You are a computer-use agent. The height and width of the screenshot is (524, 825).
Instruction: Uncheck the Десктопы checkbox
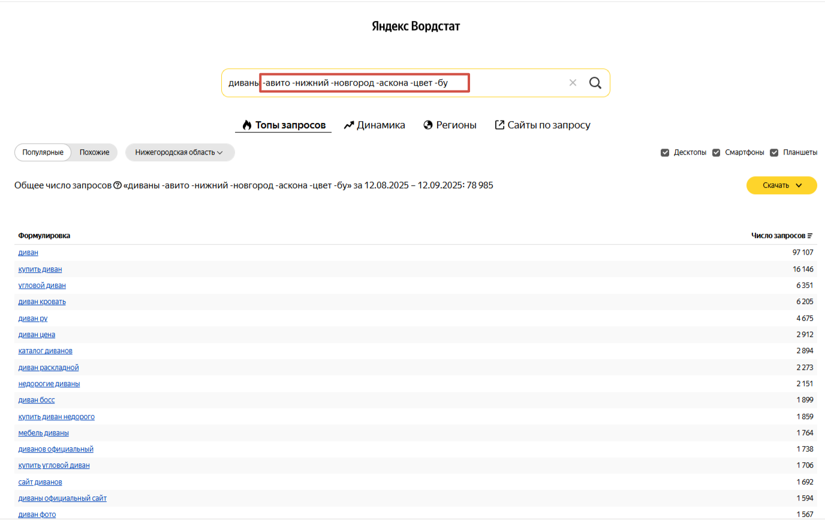pos(665,152)
